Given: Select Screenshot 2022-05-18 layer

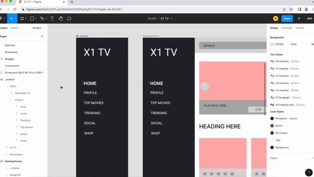Looking at the screenshot, I should pyautogui.click(x=24, y=73).
